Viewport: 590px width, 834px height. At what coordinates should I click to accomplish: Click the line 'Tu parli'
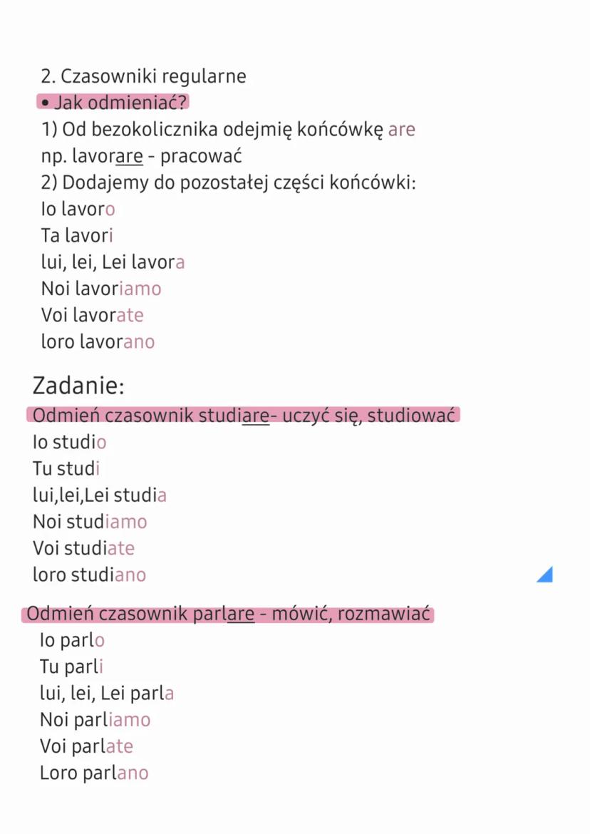tap(71, 667)
